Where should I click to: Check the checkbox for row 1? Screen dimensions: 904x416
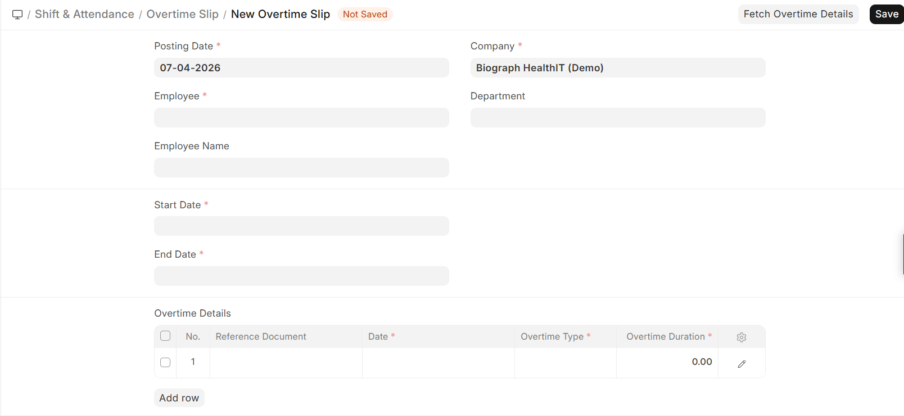tap(165, 362)
